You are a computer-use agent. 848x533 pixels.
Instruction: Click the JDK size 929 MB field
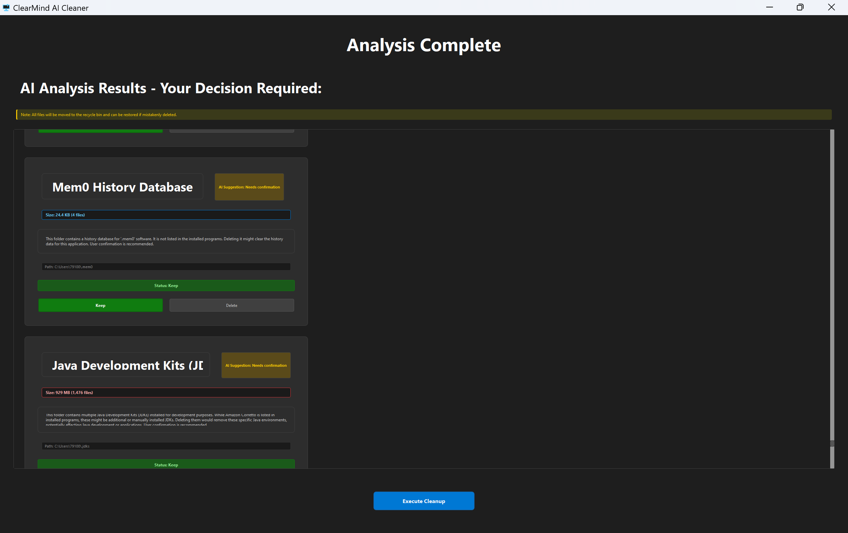coord(166,393)
